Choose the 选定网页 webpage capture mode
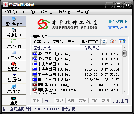This screenshot has width=134, height=114. click(x=14, y=89)
